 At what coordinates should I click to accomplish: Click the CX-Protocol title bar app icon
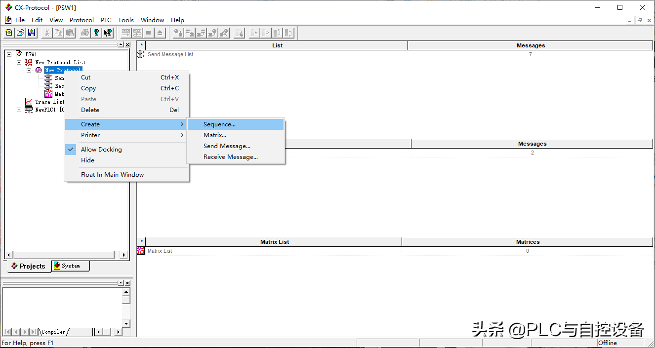point(8,7)
